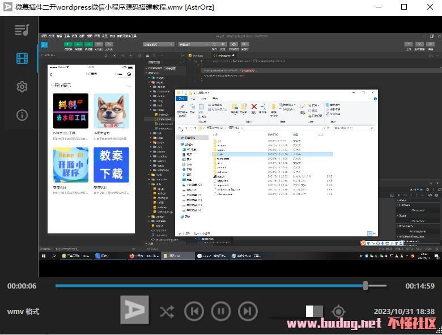Click the 'wmv 格式' format label

click(23, 312)
